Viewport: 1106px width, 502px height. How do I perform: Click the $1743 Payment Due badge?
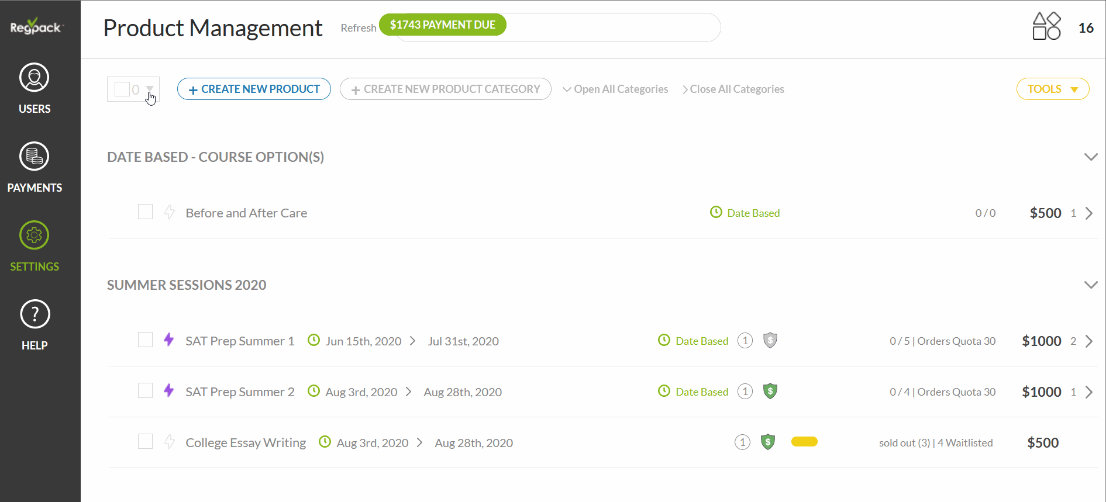tap(442, 25)
